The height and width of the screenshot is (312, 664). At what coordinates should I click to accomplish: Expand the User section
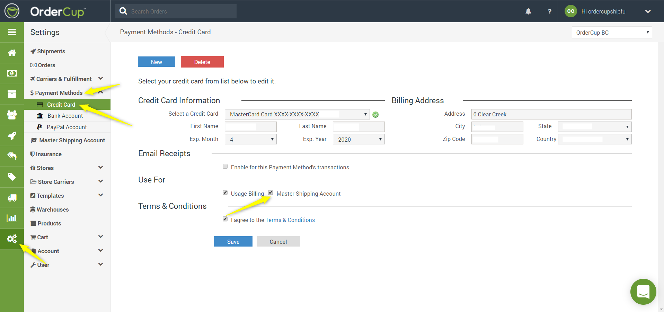[100, 265]
